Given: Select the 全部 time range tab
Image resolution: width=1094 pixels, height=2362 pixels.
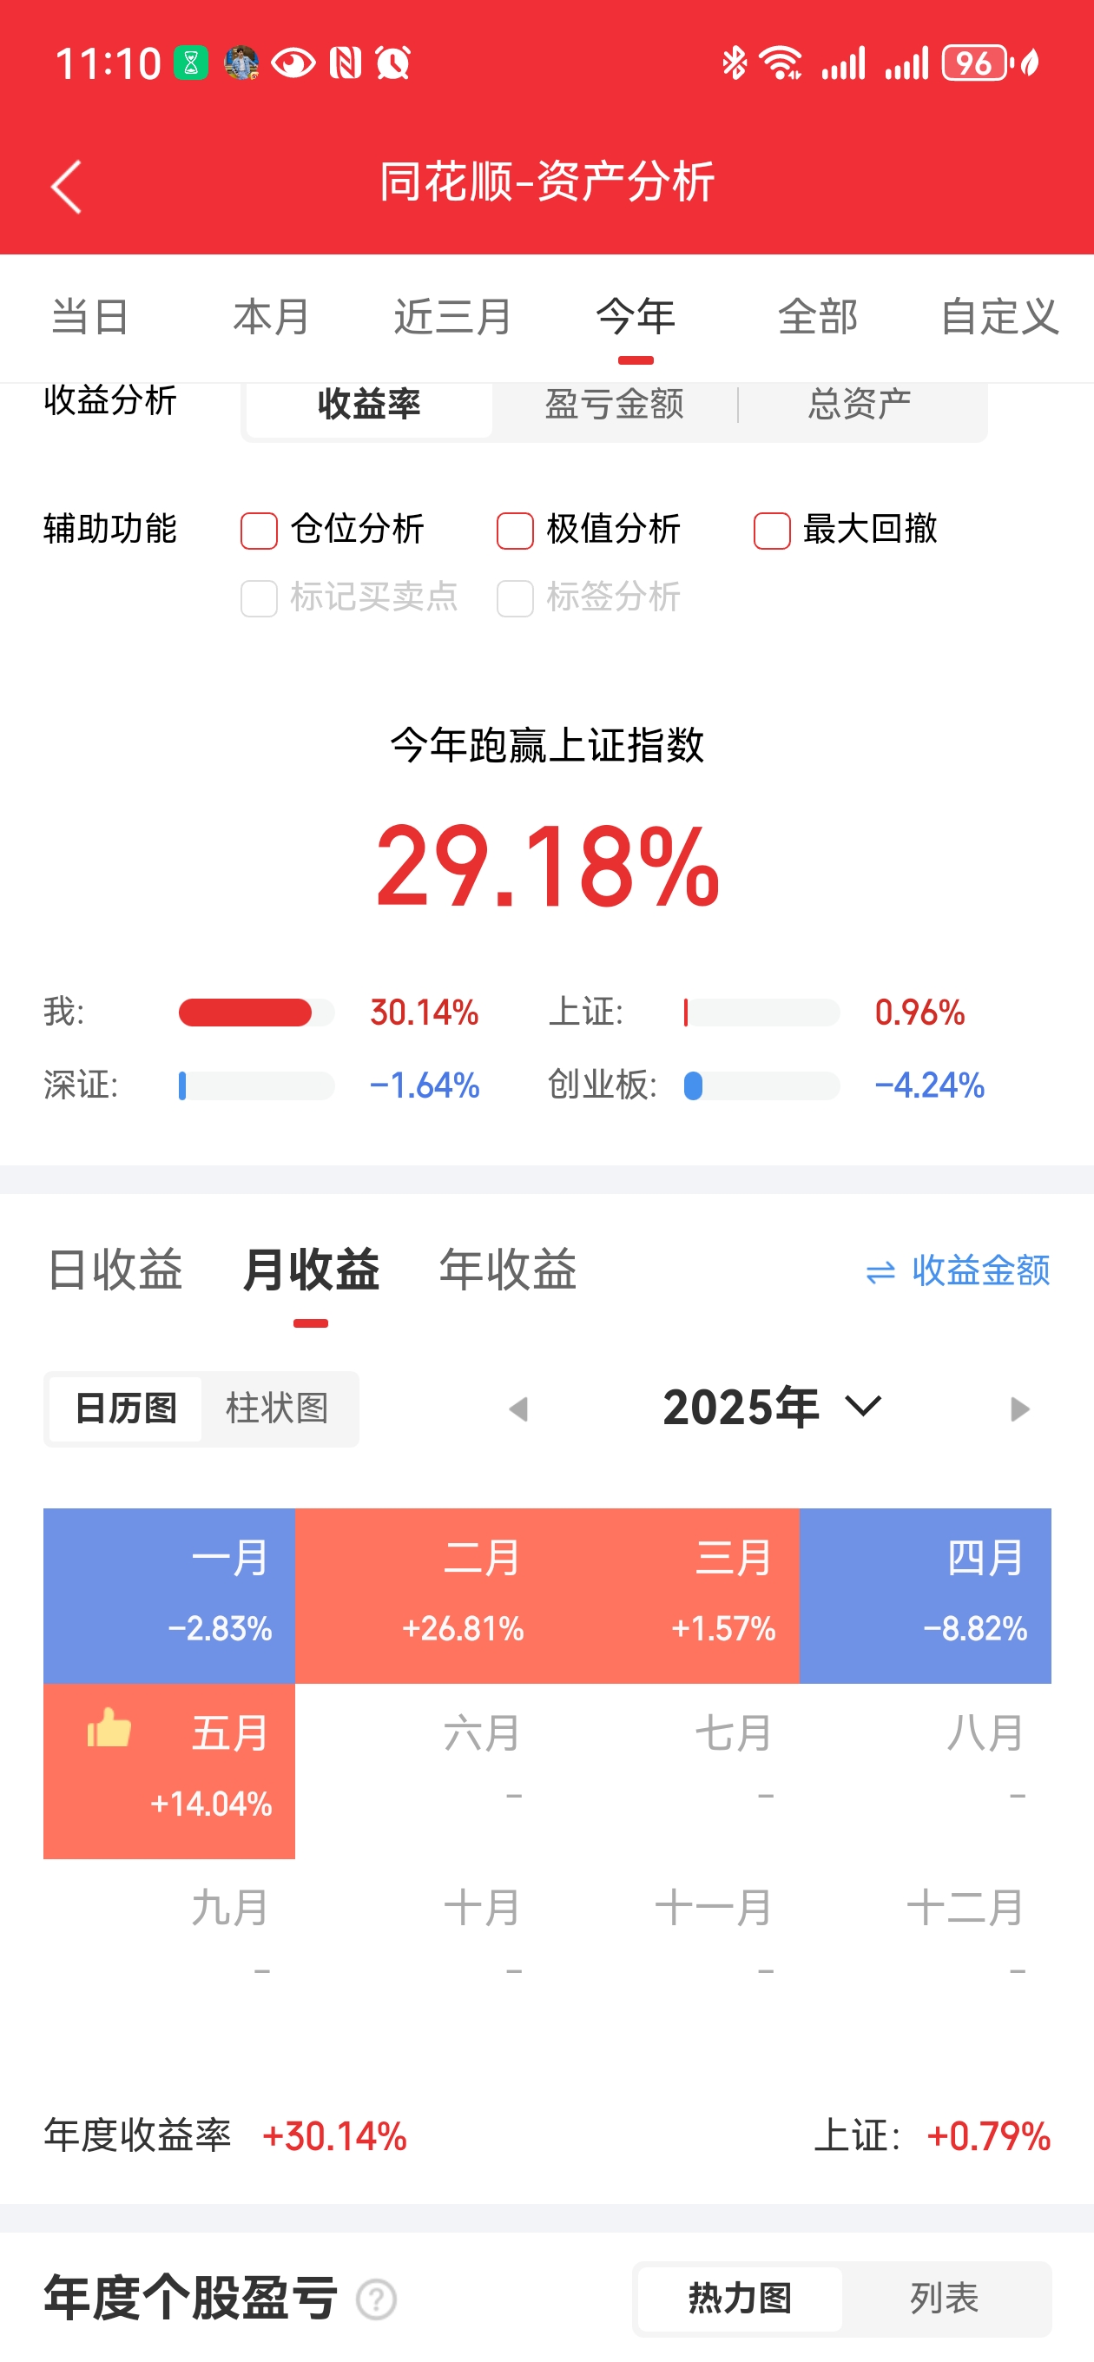Looking at the screenshot, I should pos(817,317).
